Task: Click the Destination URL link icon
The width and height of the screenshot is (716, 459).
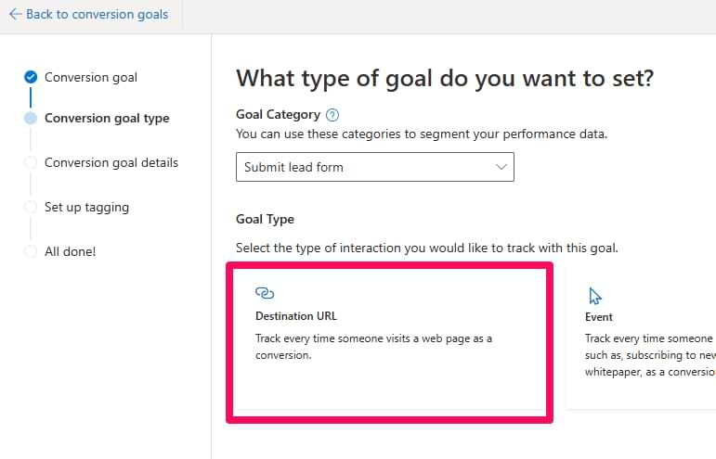Action: point(265,293)
